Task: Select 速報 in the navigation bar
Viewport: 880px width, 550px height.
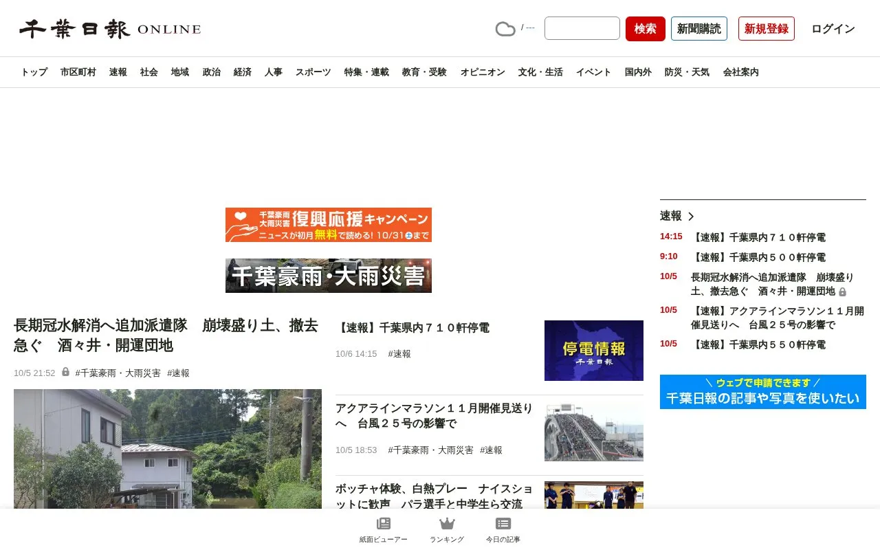Action: 118,72
